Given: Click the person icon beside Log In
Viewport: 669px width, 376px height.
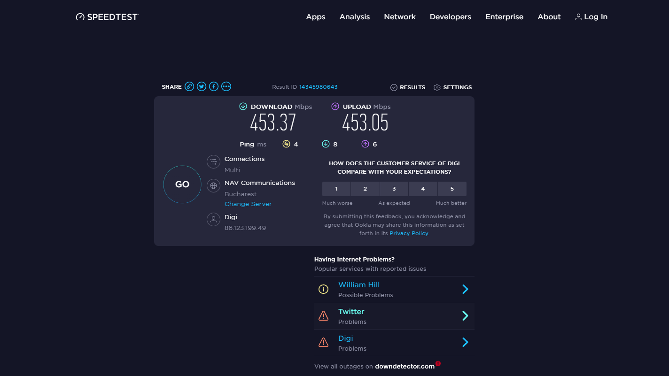Looking at the screenshot, I should click(578, 17).
